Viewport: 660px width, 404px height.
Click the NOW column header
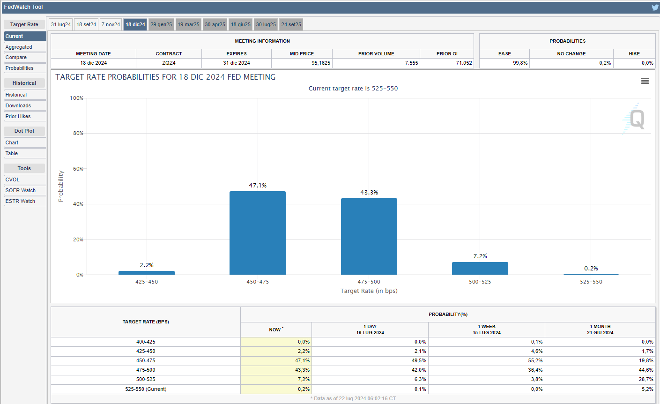tap(276, 329)
